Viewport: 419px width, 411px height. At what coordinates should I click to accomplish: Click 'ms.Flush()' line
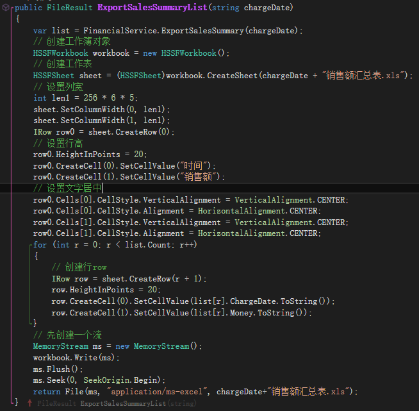[x=58, y=369]
